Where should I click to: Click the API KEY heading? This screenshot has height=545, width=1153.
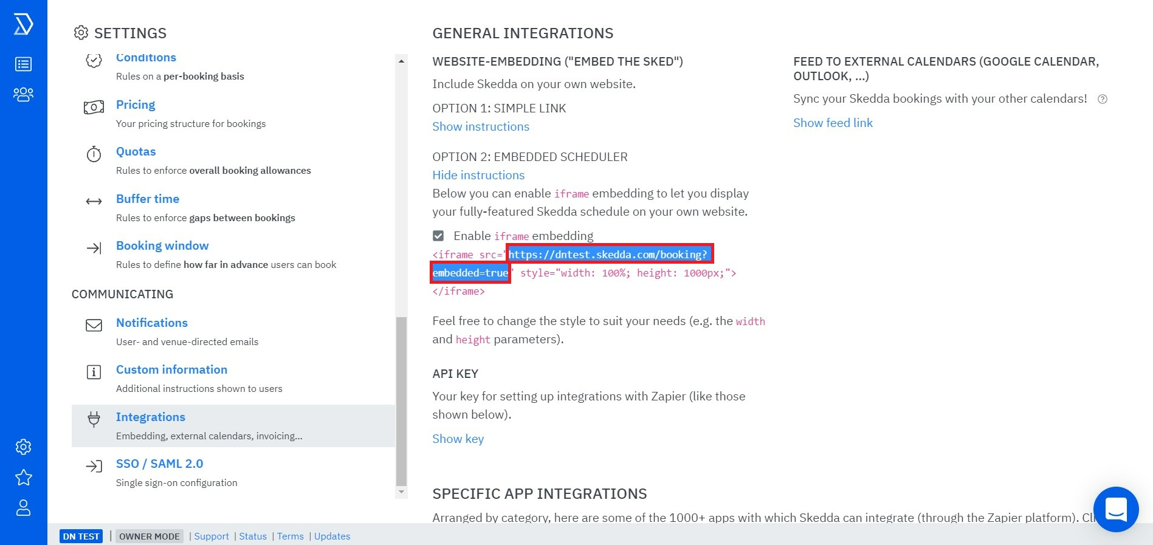(x=455, y=374)
